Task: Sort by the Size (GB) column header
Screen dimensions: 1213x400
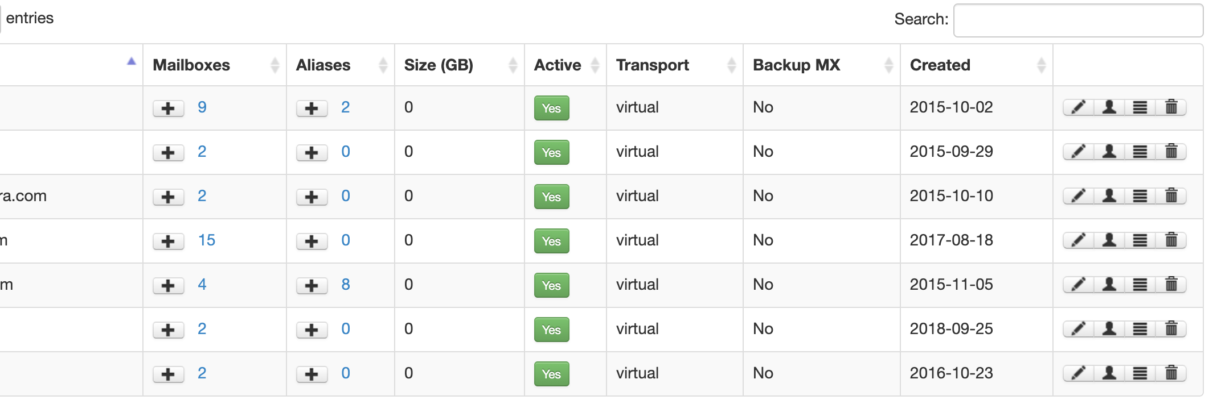Action: [439, 65]
